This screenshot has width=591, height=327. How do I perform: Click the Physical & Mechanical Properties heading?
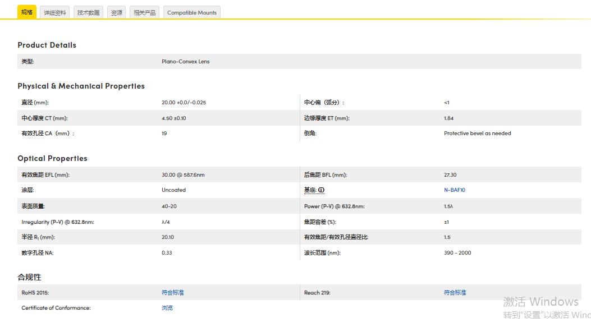81,86
